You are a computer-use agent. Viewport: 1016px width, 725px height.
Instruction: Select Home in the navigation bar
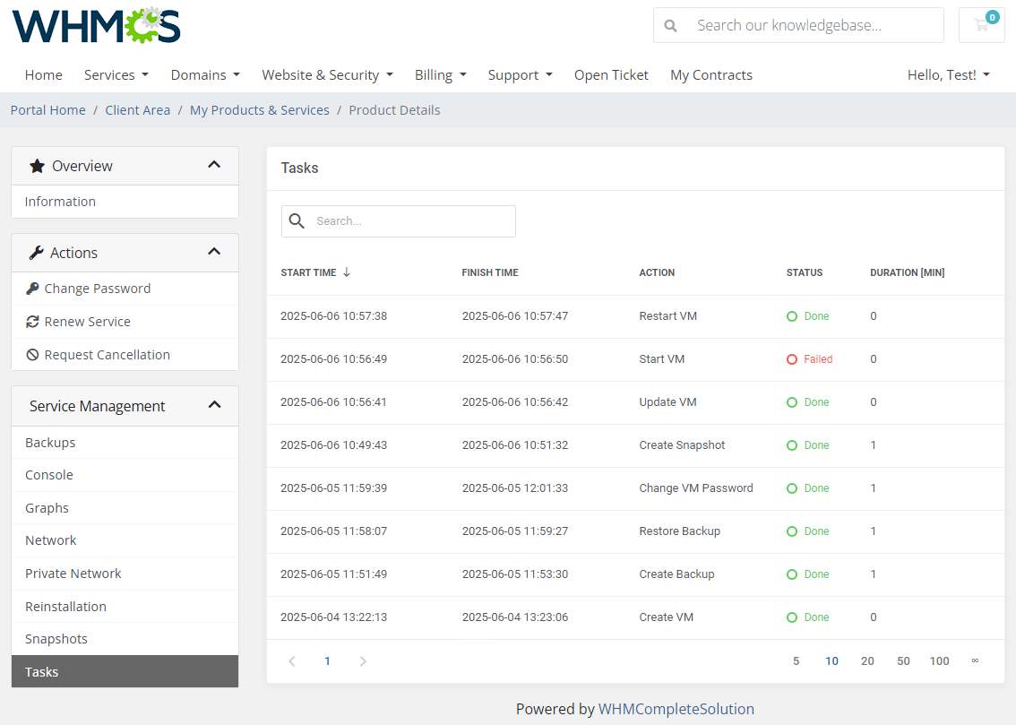(x=43, y=74)
